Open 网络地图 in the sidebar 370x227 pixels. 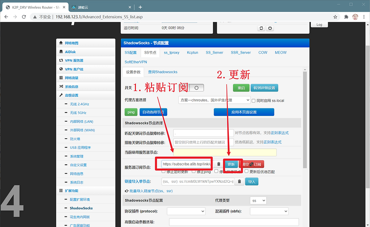click(x=71, y=43)
